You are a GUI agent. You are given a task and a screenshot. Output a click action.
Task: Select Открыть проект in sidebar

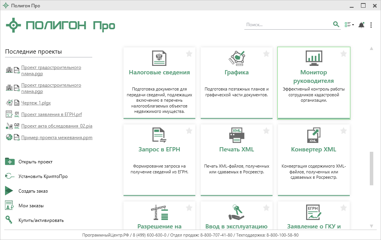pyautogui.click(x=35, y=162)
